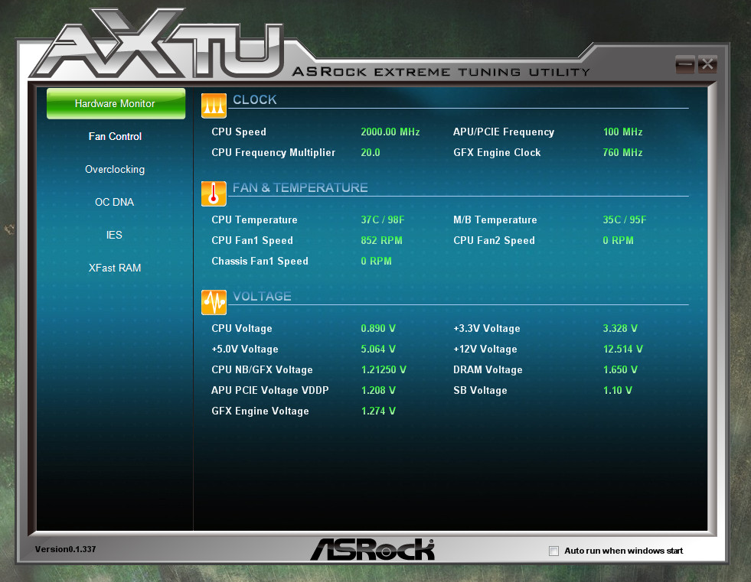Viewport: 751px width, 582px height.
Task: Click the CPU Frequency Multiplier label
Action: (273, 152)
